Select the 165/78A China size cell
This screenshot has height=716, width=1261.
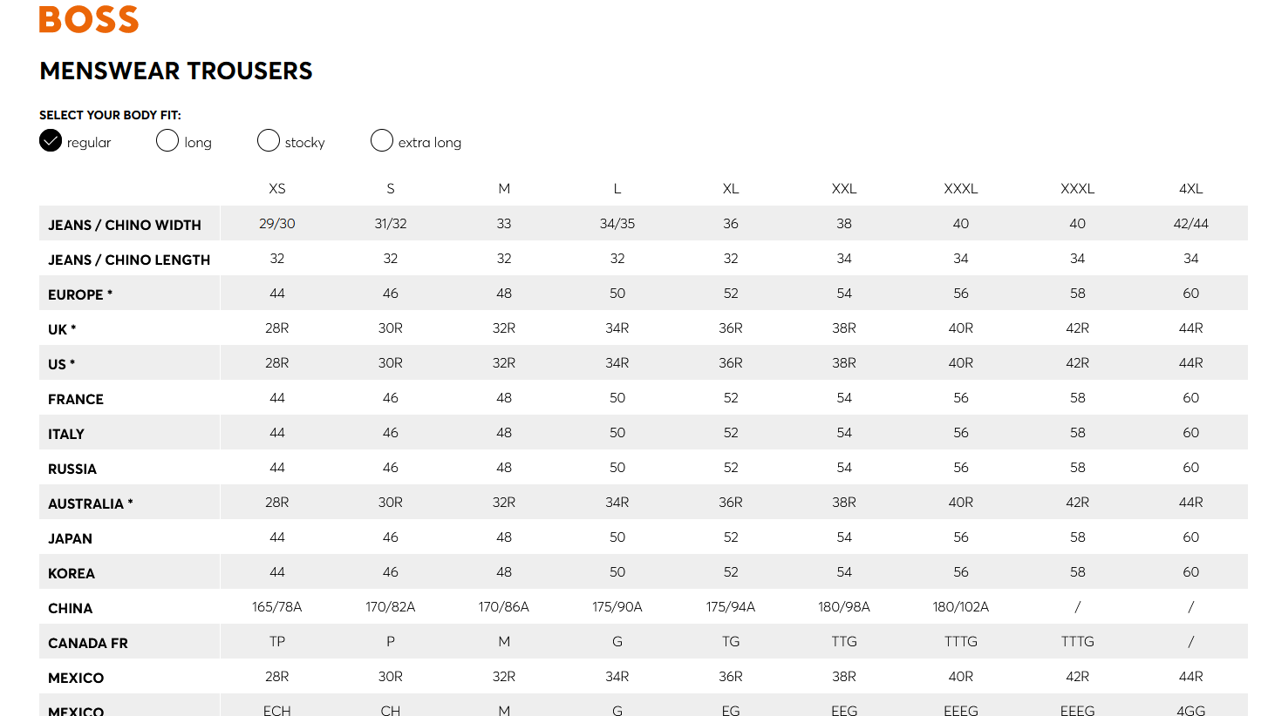click(277, 607)
